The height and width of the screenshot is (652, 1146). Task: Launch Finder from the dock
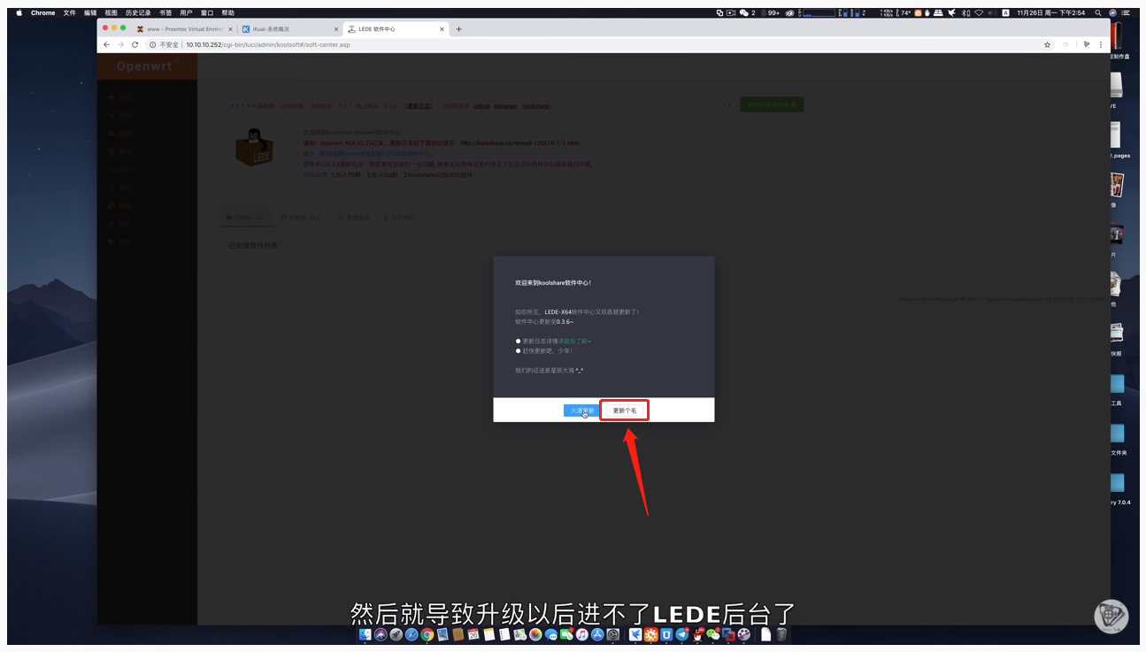click(x=365, y=634)
